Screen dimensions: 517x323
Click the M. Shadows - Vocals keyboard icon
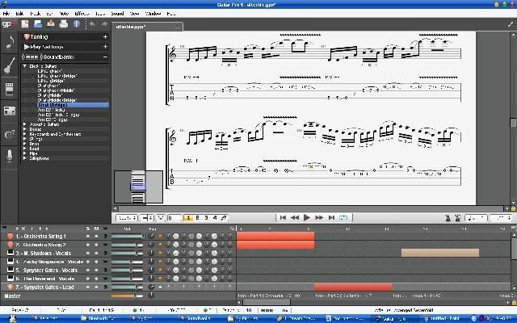click(x=11, y=253)
